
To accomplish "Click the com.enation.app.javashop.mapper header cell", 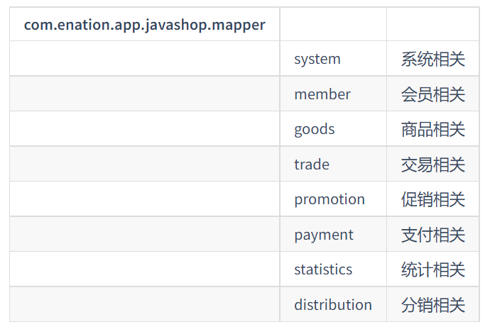I will point(145,24).
